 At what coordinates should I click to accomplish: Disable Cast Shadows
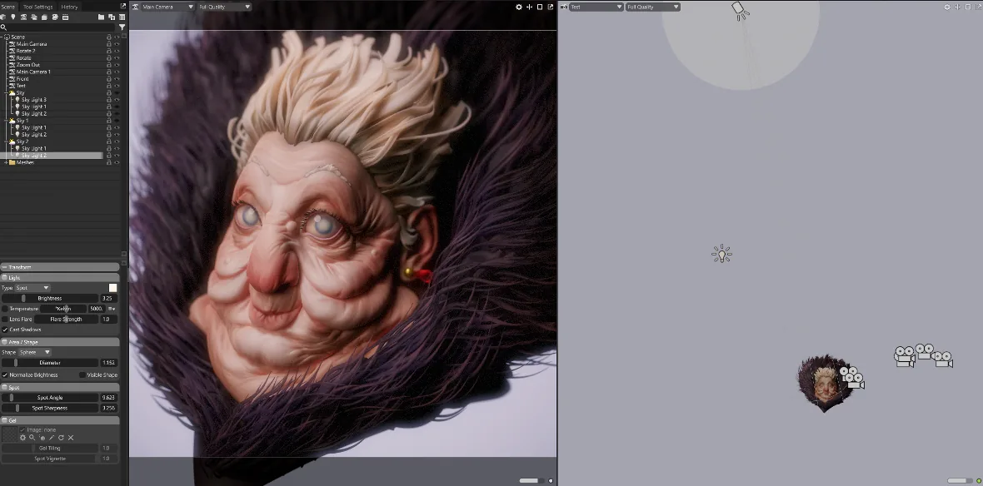coord(5,330)
